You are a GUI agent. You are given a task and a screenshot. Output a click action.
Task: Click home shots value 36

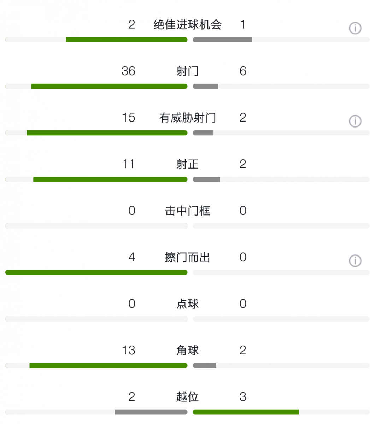pyautogui.click(x=128, y=71)
